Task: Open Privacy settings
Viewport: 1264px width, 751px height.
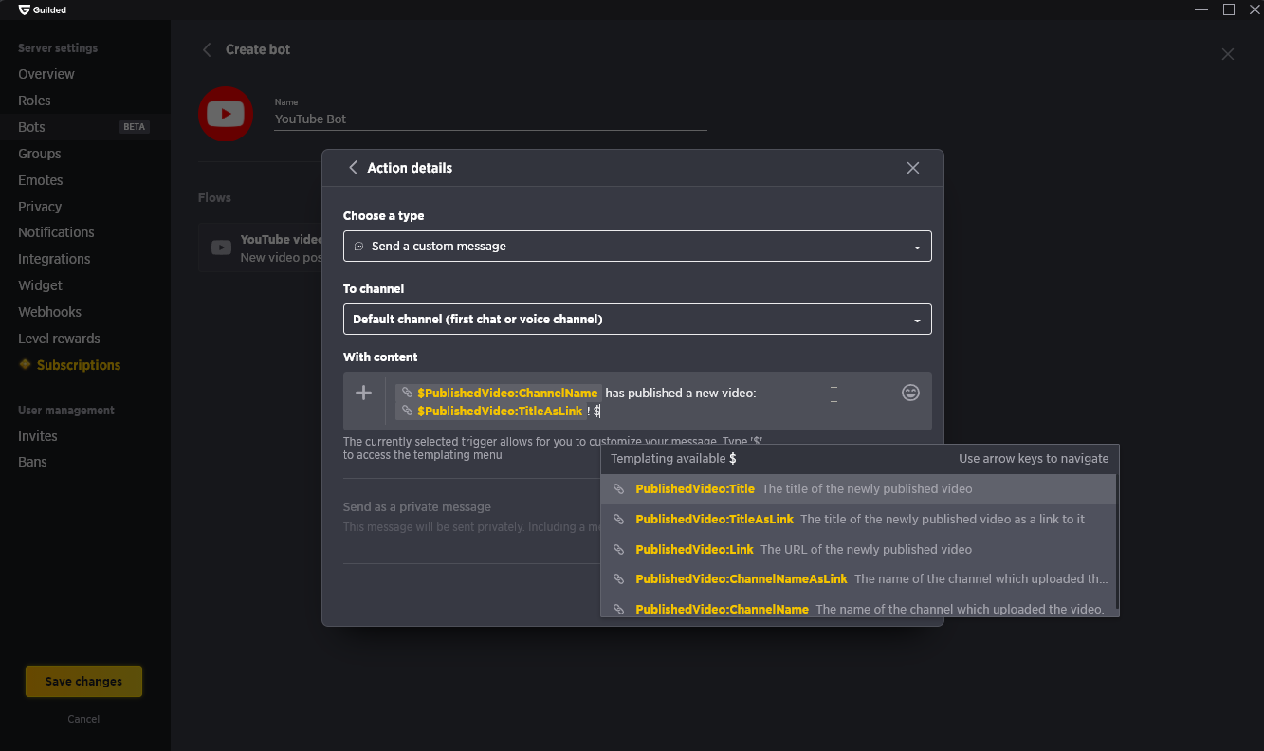Action: point(40,207)
